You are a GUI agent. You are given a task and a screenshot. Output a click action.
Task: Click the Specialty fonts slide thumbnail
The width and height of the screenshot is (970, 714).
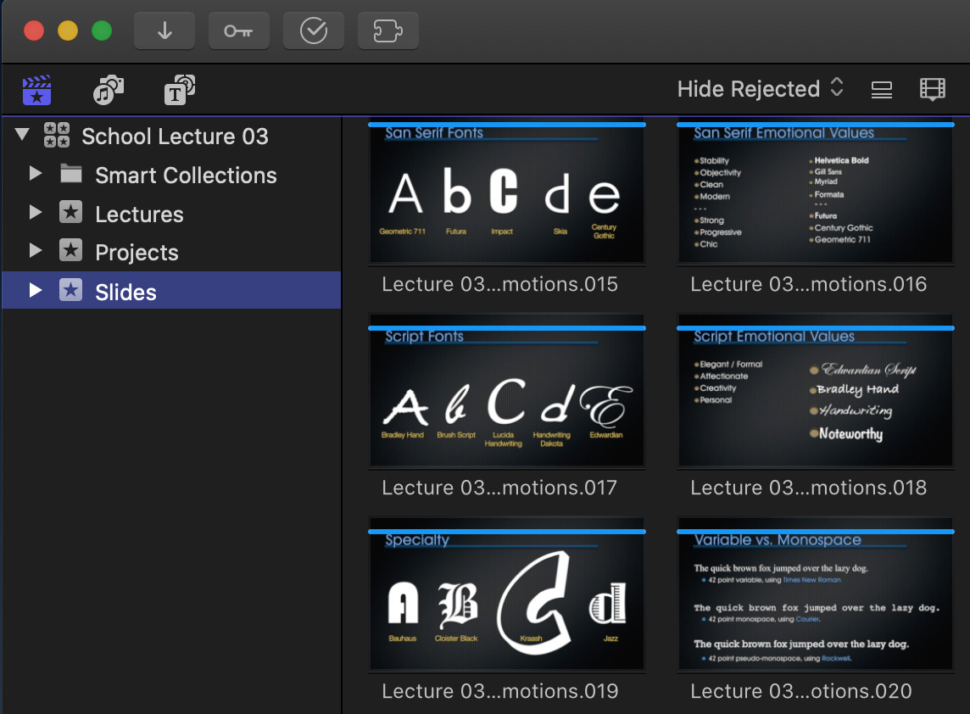(507, 602)
